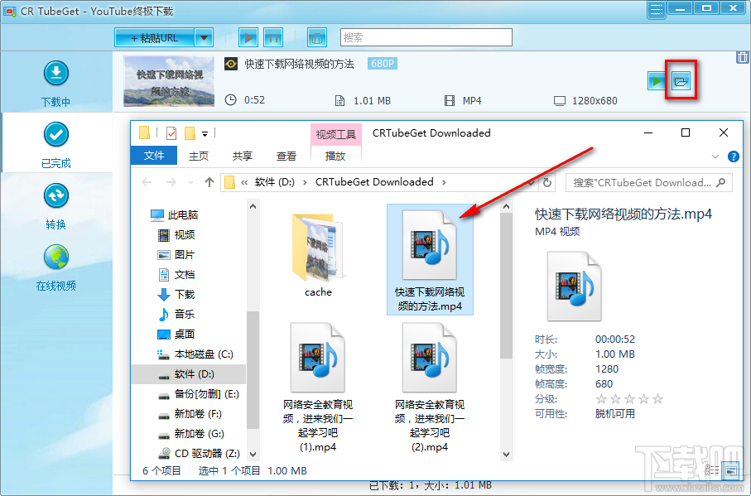Open the 粘贴URL dropdown arrow
Viewport: 751px width, 496px height.
point(204,38)
